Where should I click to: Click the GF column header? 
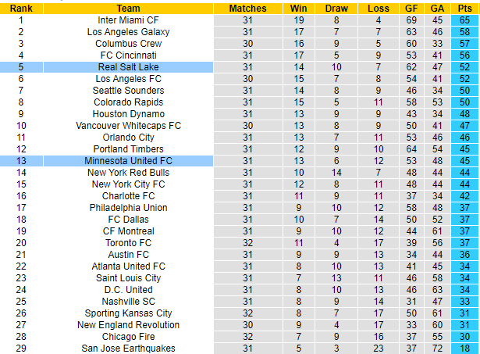pyautogui.click(x=411, y=8)
